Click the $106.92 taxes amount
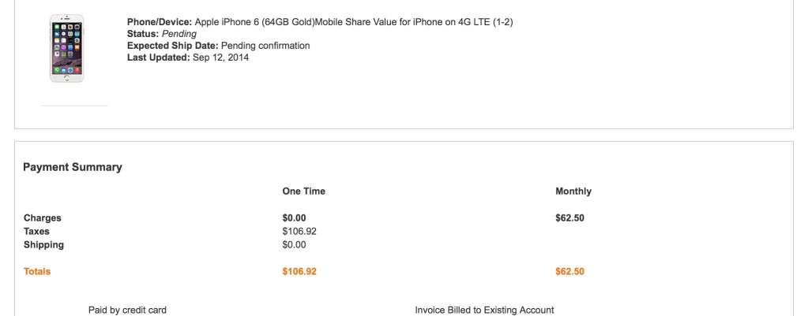The height and width of the screenshot is (316, 808). (299, 232)
